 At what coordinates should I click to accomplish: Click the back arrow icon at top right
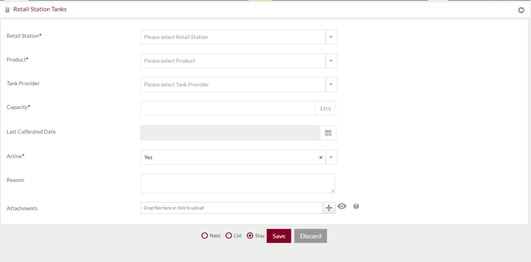click(x=521, y=10)
